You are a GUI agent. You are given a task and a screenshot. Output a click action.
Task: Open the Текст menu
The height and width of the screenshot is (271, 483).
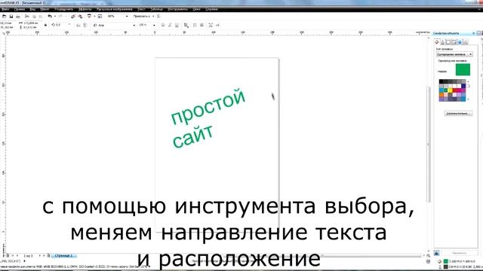[141, 9]
